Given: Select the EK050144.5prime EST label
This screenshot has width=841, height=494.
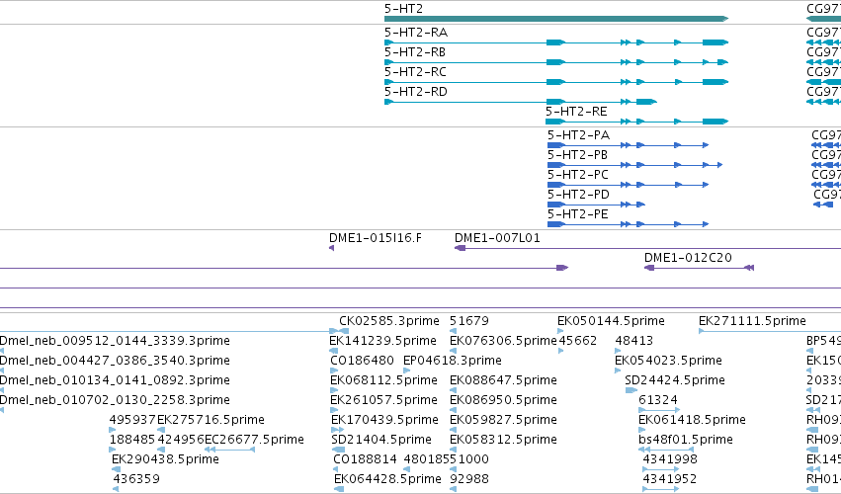Looking at the screenshot, I should coord(611,321).
